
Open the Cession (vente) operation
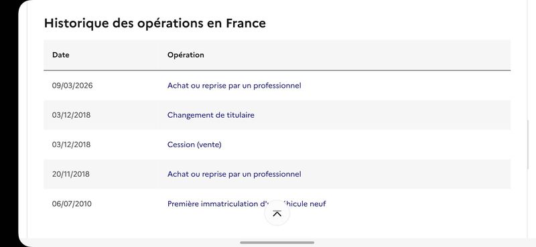[x=194, y=145]
